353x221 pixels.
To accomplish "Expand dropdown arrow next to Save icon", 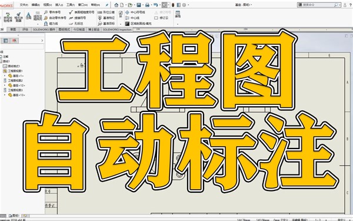I will pyautogui.click(x=143, y=5).
